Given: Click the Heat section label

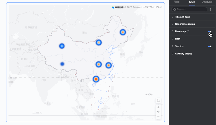Looking at the screenshot, I should click(x=177, y=39).
